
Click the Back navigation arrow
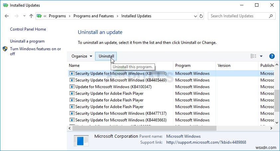tap(7, 16)
